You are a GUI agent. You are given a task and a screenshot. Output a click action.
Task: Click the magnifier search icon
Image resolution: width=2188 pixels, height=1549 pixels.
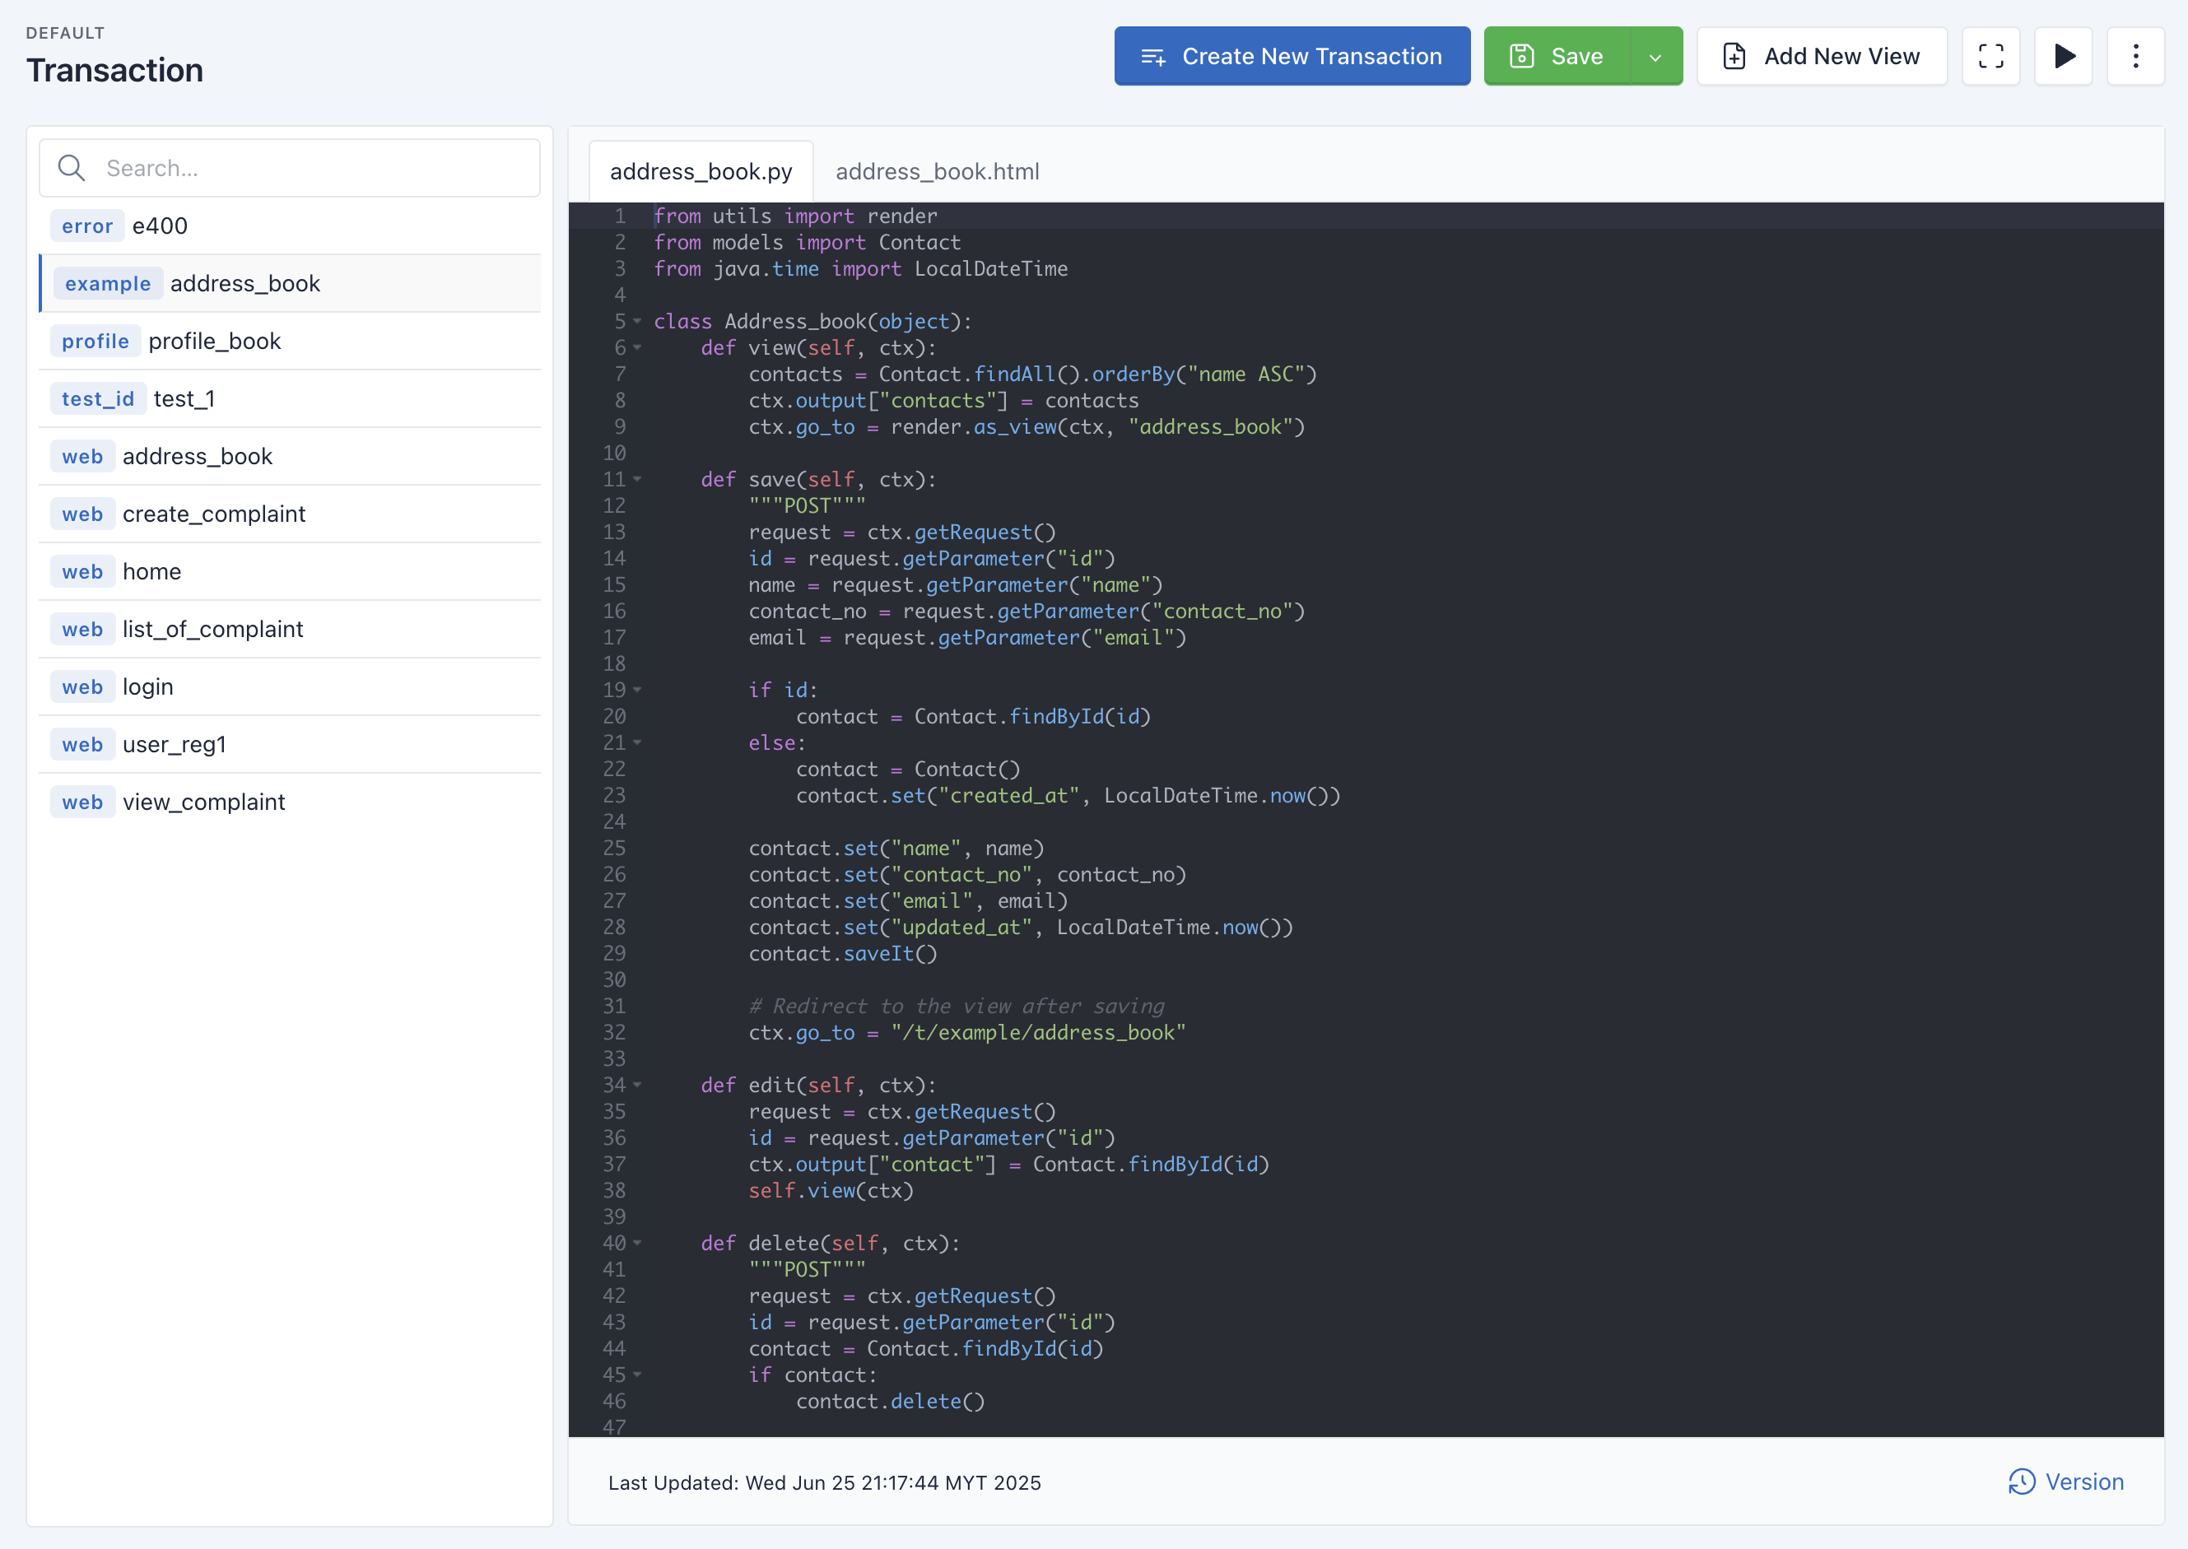pyautogui.click(x=72, y=168)
